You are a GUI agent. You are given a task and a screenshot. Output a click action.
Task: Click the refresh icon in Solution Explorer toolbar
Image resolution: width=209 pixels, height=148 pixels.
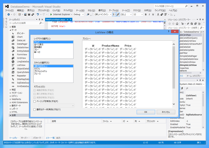point(192,24)
